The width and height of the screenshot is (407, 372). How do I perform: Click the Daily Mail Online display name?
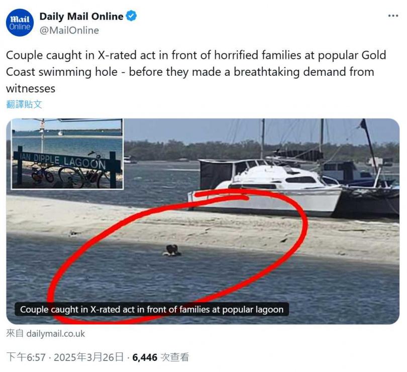pos(81,17)
